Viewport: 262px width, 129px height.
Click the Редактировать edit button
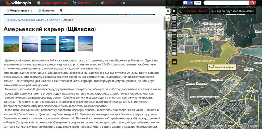click(x=19, y=11)
